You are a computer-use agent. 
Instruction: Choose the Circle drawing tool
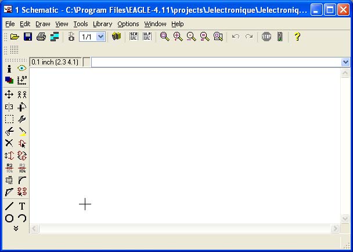tap(9, 218)
